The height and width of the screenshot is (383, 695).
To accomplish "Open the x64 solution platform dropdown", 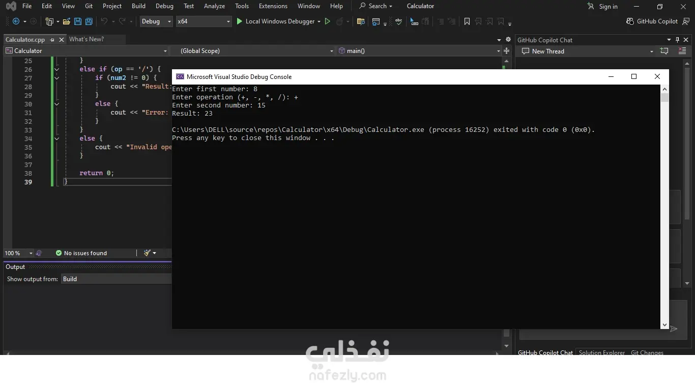I will 204,21.
